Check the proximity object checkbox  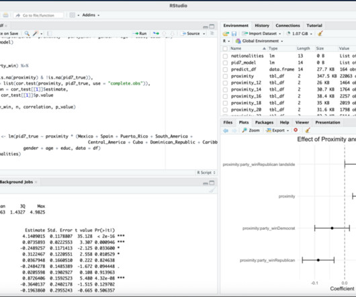coord(225,77)
